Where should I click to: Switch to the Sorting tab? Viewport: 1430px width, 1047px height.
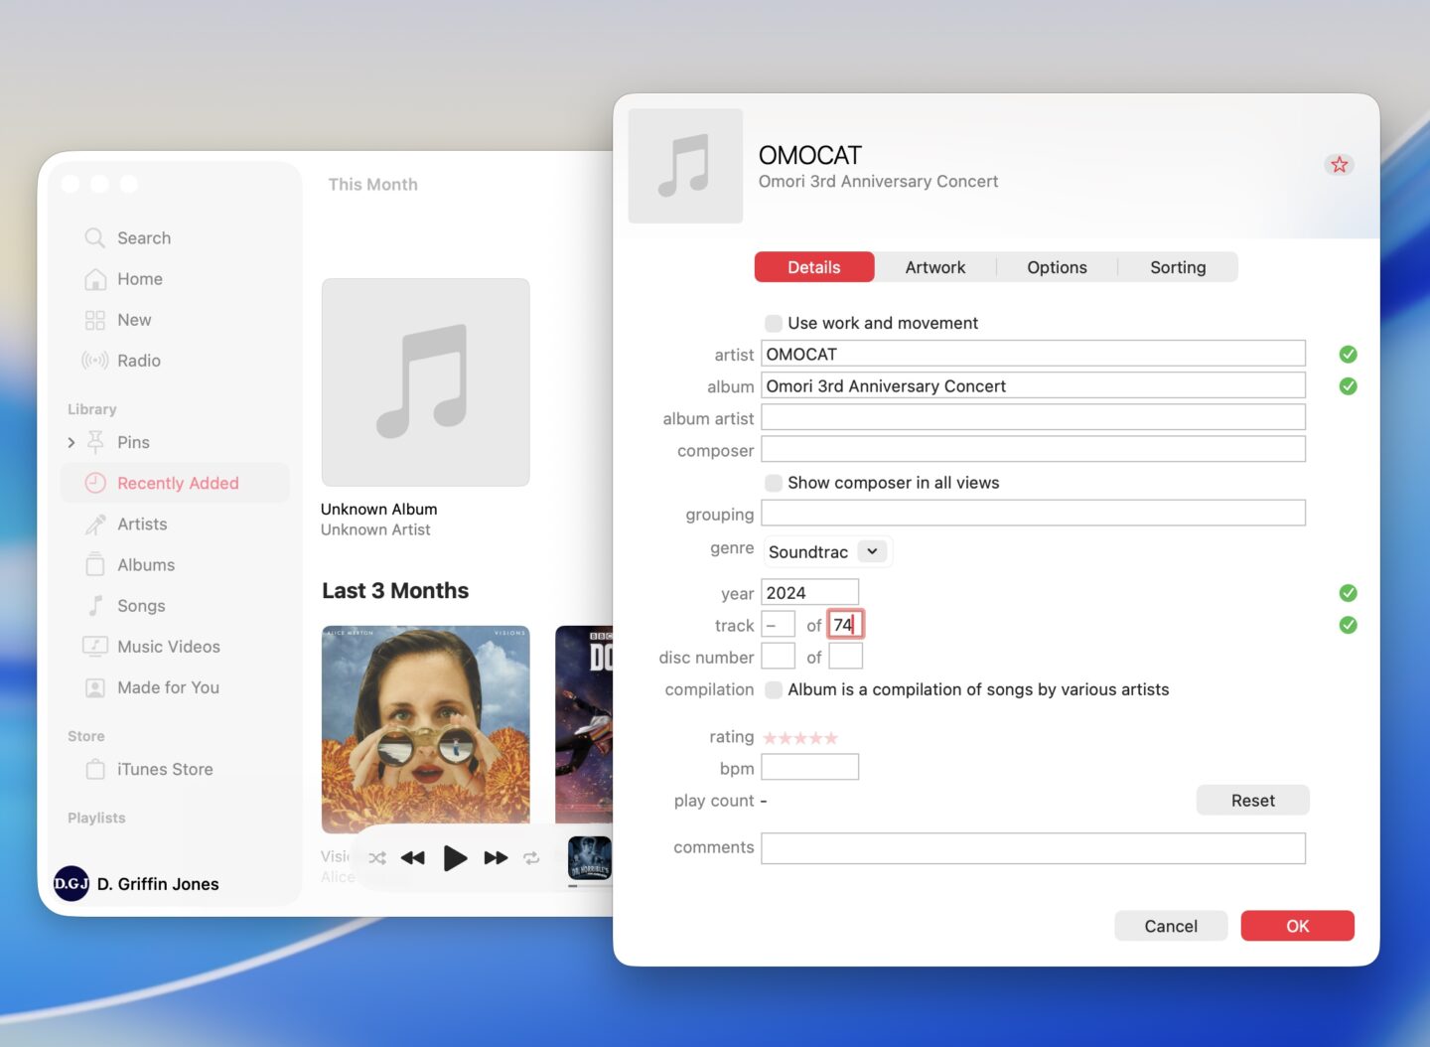pos(1177,266)
